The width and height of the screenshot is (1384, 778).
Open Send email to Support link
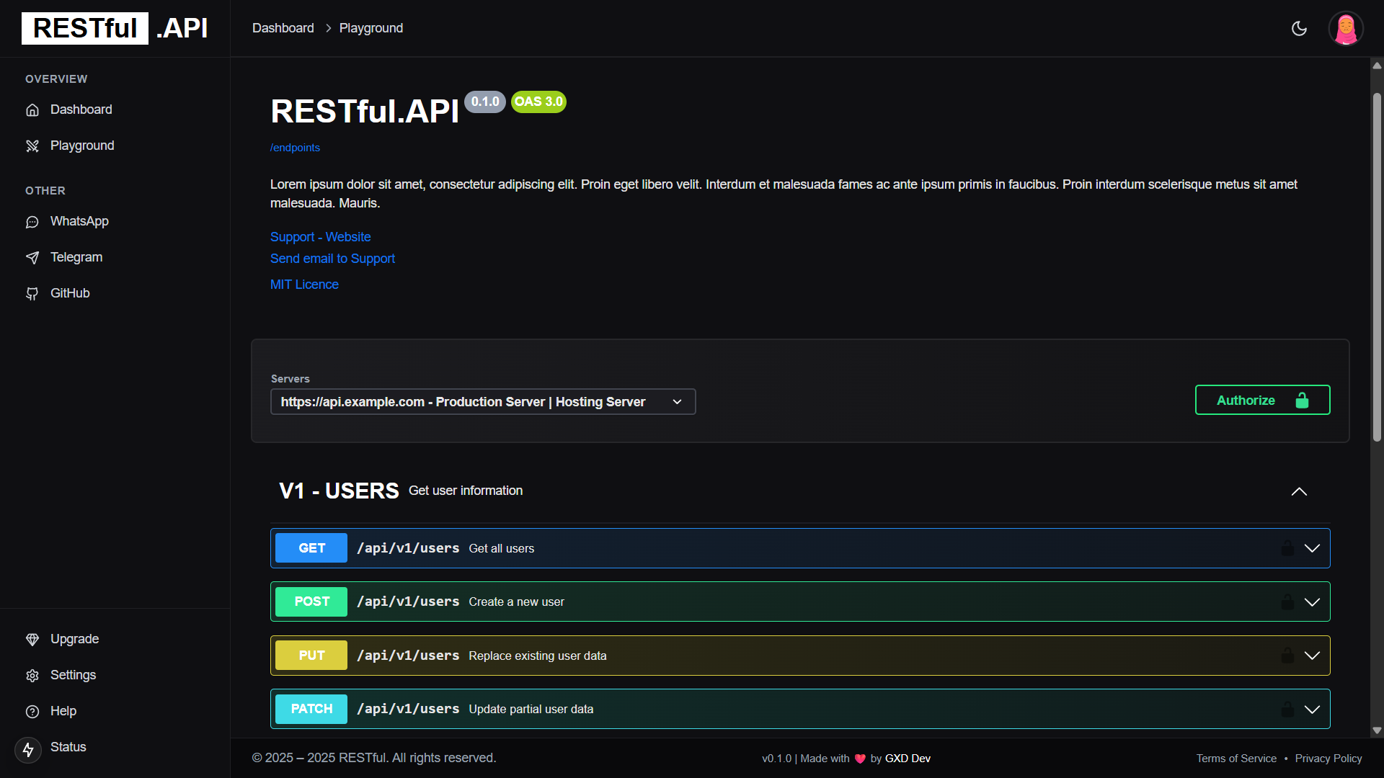[x=332, y=259]
